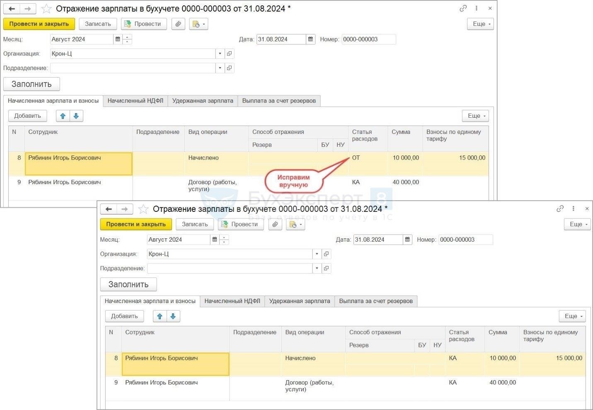This screenshot has height=410, width=593.
Task: Open Подразделение record icon in bottom window
Action: (x=327, y=268)
